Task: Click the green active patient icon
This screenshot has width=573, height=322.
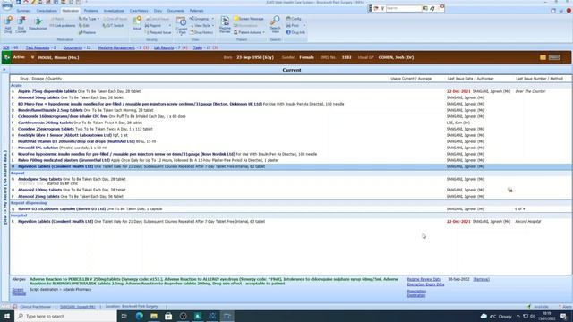Action: 6,57
